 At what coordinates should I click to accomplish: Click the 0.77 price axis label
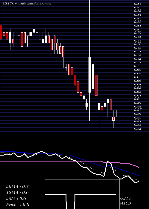137,40
